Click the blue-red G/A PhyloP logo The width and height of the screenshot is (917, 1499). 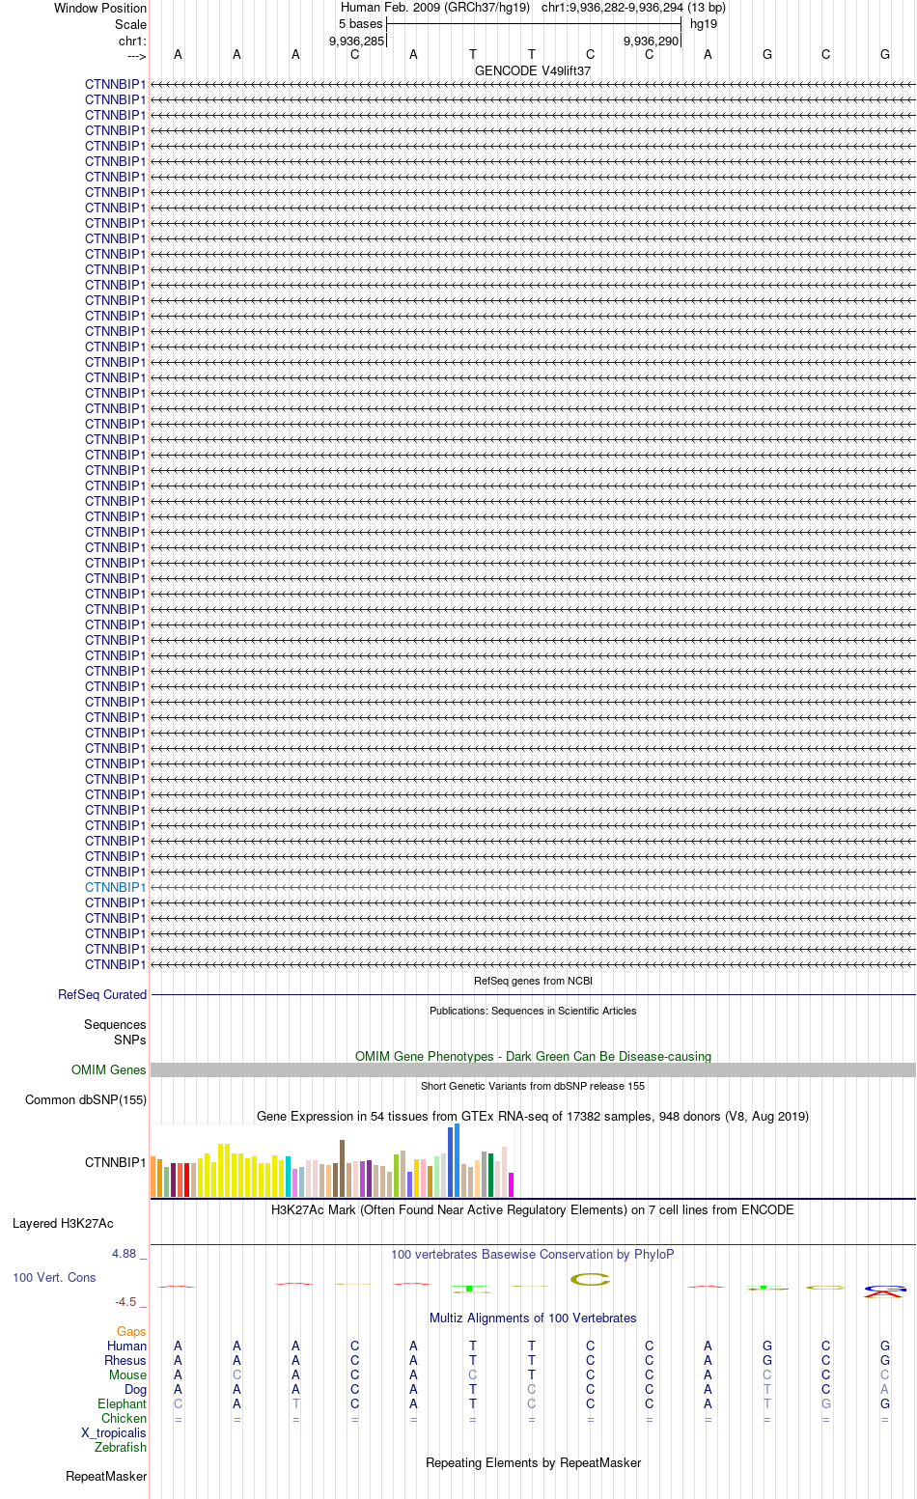885,1291
